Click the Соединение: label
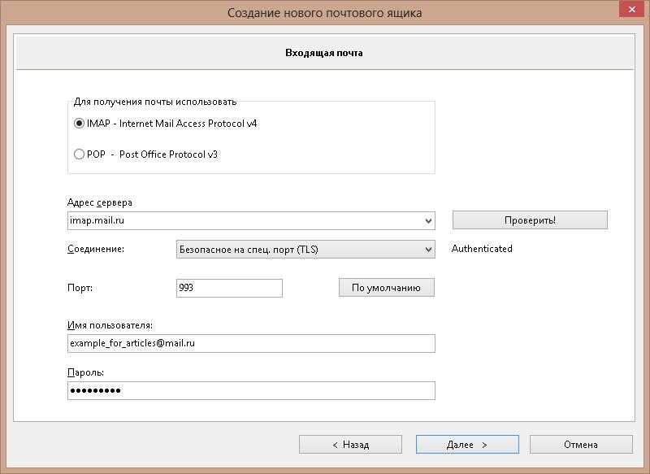650x474 pixels. pos(96,249)
